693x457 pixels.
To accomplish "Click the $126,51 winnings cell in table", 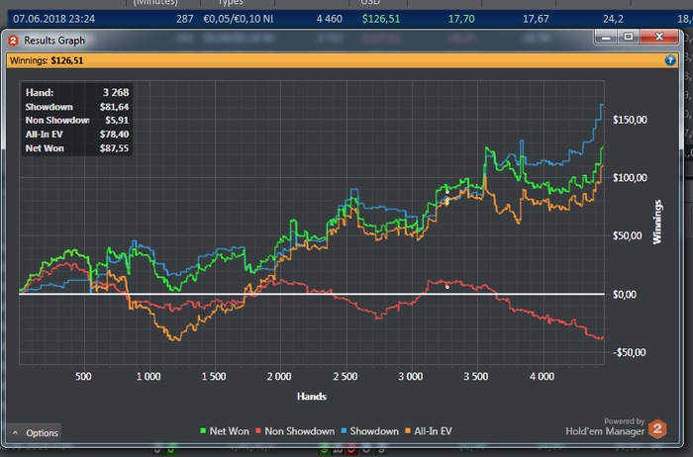I will pos(380,19).
